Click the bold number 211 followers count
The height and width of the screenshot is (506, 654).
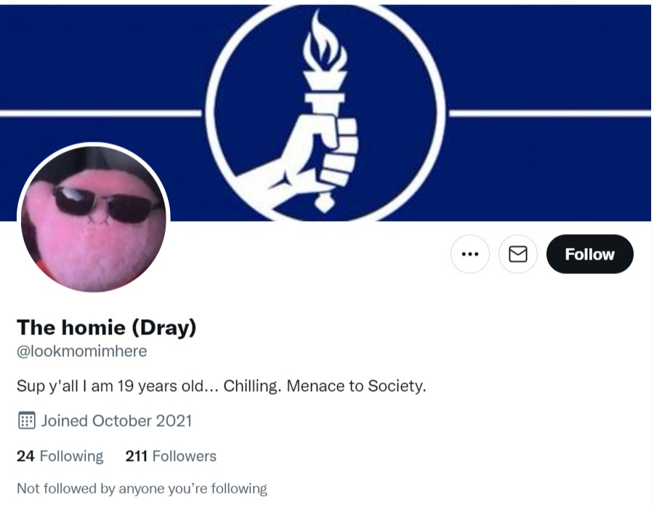point(137,456)
